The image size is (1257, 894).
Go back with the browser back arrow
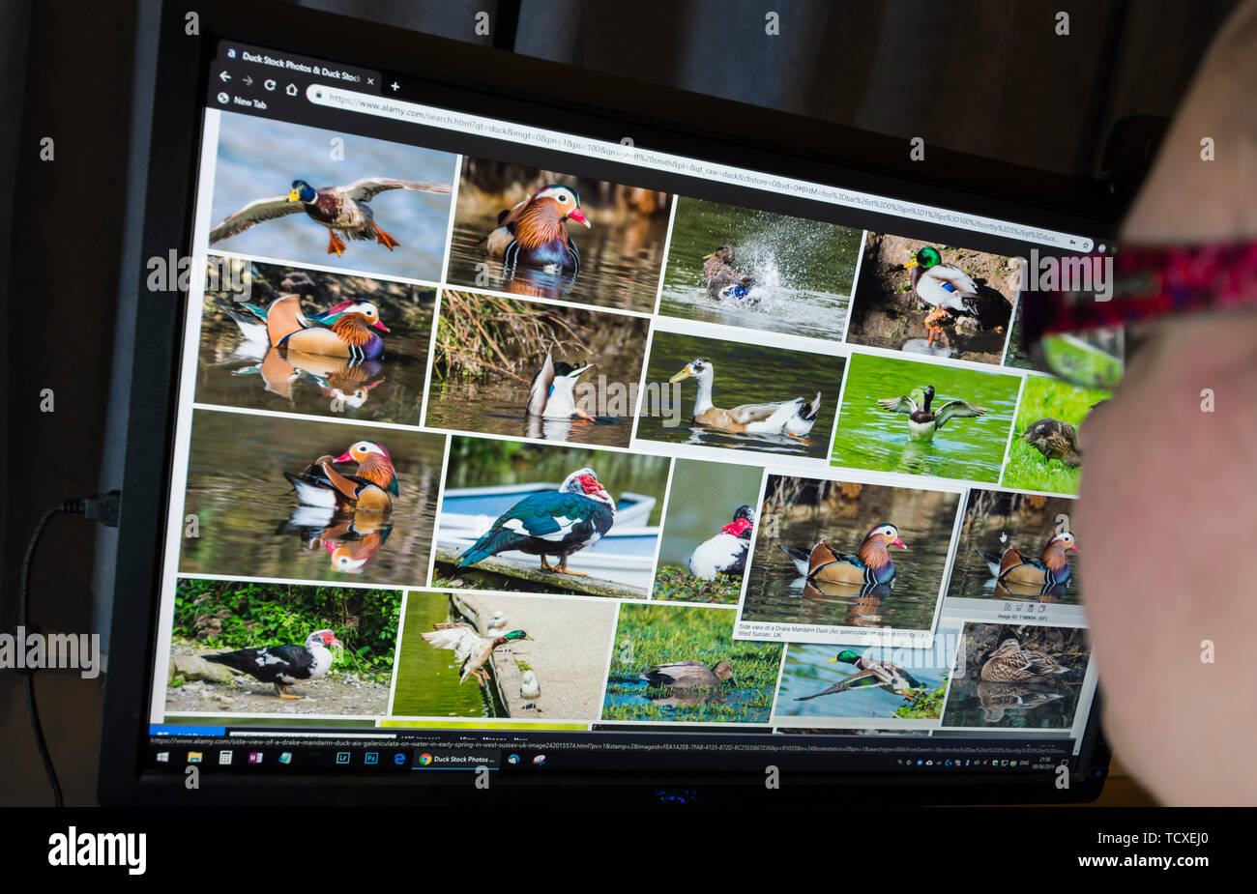pos(225,76)
